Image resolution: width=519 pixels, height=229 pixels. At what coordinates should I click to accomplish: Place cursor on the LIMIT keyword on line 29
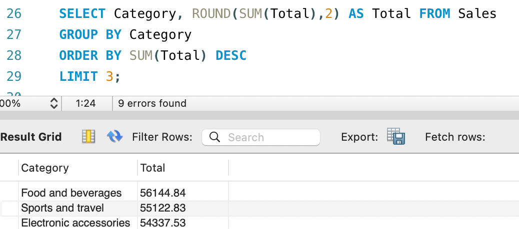click(78, 76)
